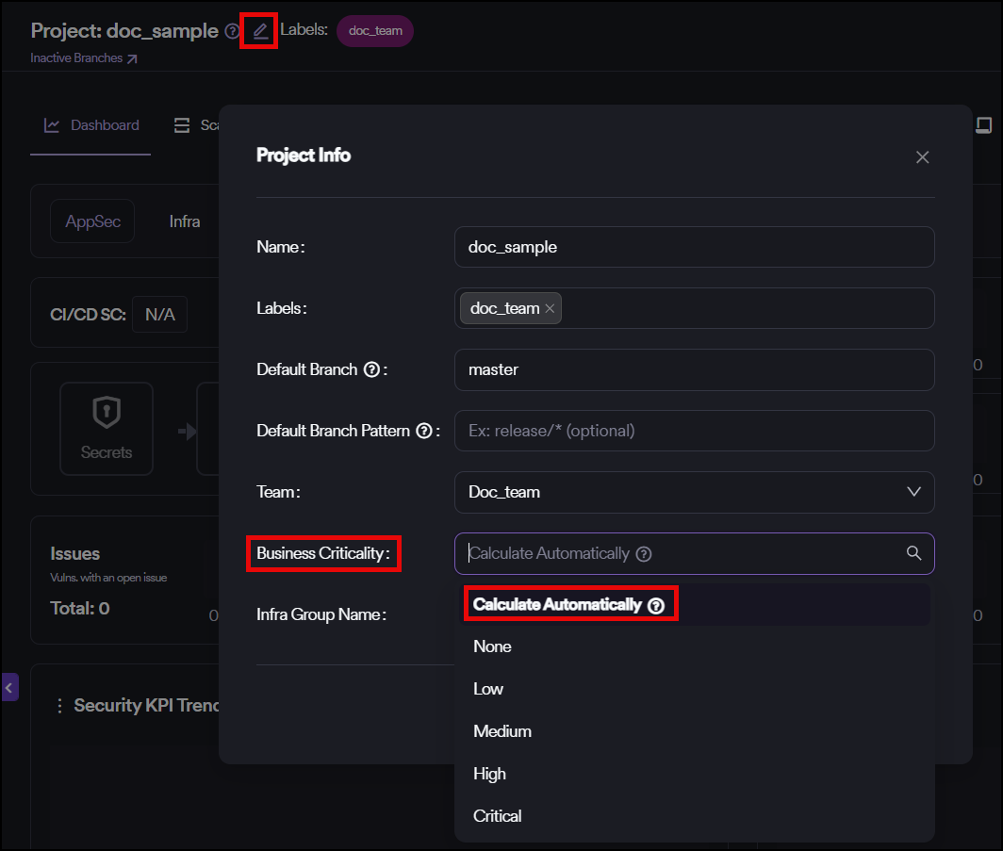
Task: Switch to the Dashboard tab
Action: click(x=91, y=125)
